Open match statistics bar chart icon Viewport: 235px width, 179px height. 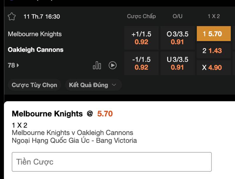[97, 65]
